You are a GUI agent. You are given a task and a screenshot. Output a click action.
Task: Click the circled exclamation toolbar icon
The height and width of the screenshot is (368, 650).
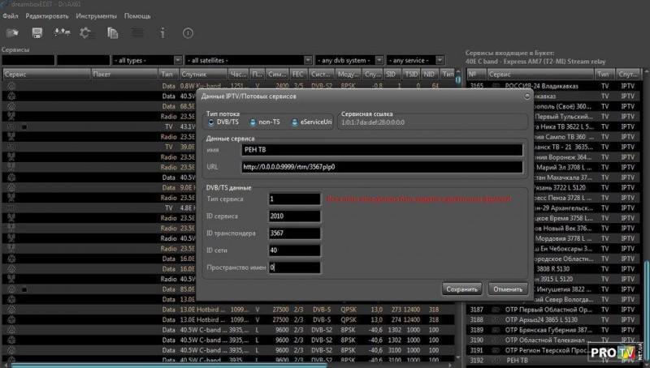tap(188, 33)
